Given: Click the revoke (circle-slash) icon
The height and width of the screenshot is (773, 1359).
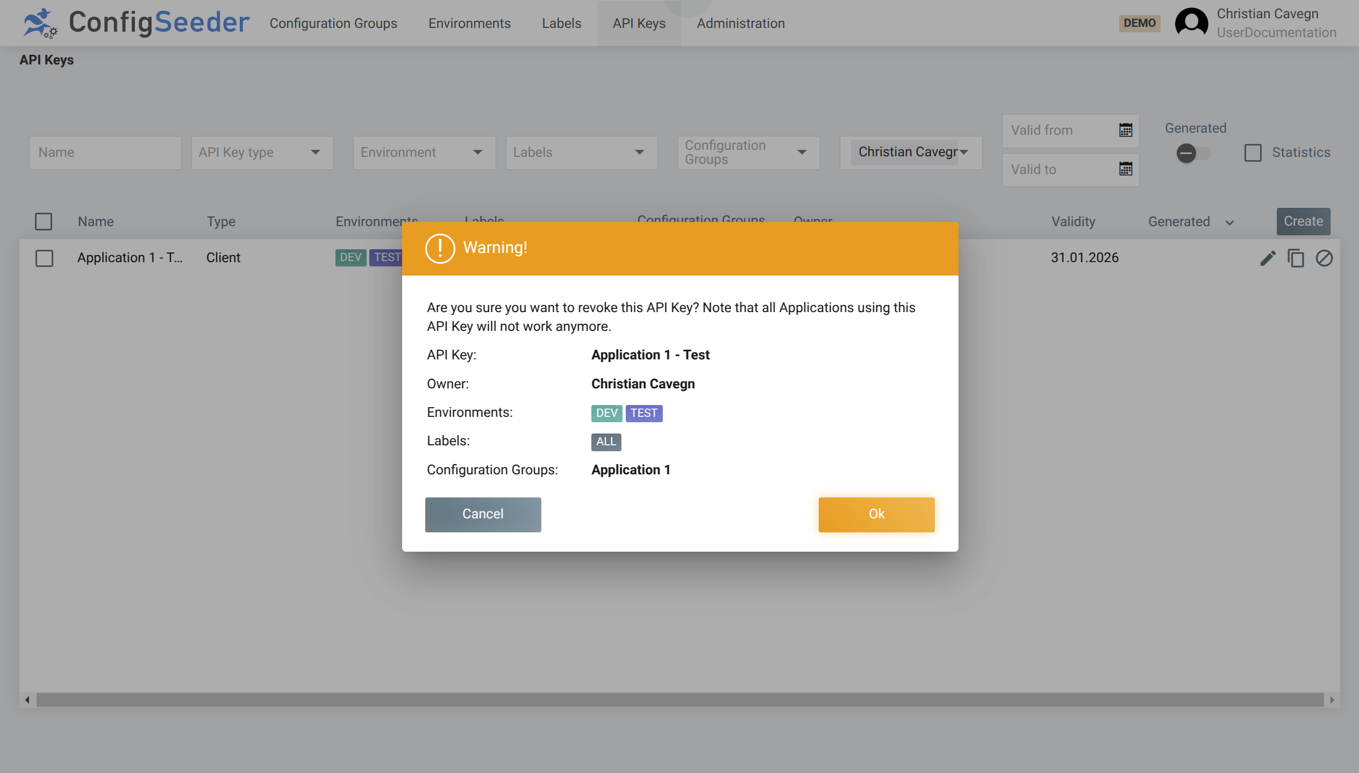Looking at the screenshot, I should coord(1324,258).
